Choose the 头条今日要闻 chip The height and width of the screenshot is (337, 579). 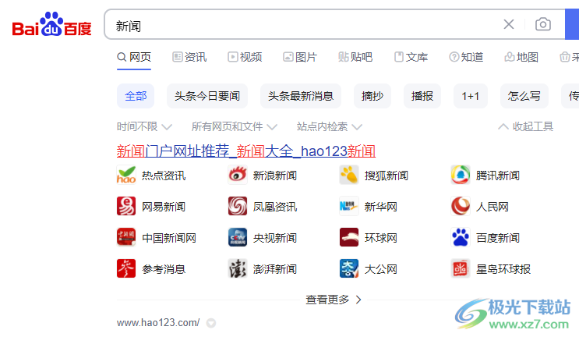[207, 96]
